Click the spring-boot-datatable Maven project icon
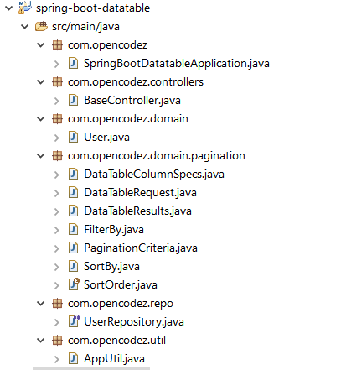This screenshot has width=346, height=370. click(25, 8)
